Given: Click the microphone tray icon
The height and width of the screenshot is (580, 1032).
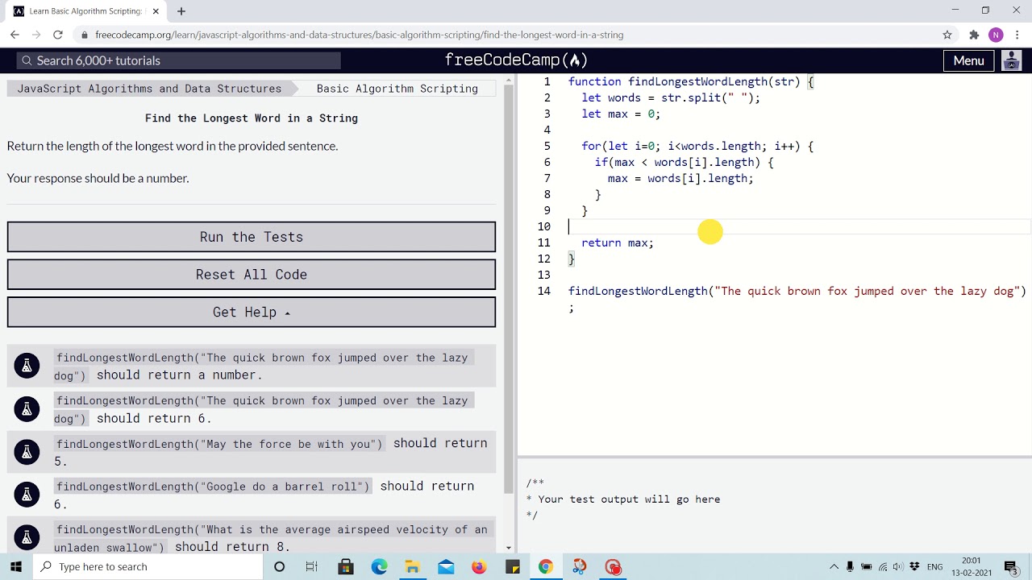Looking at the screenshot, I should point(850,567).
